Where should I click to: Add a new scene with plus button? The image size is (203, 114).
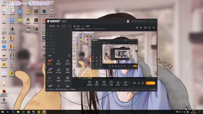pos(70,26)
